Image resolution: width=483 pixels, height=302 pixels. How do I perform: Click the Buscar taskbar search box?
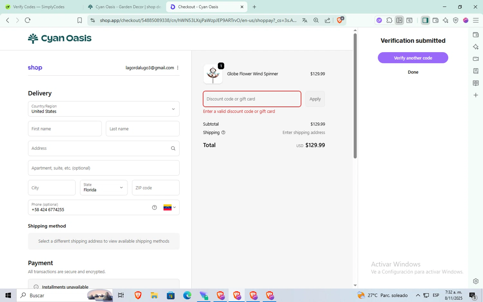(64, 295)
